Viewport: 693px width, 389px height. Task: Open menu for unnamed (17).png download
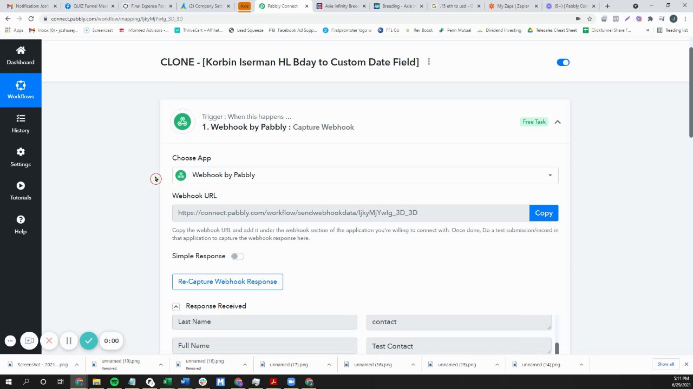click(329, 365)
